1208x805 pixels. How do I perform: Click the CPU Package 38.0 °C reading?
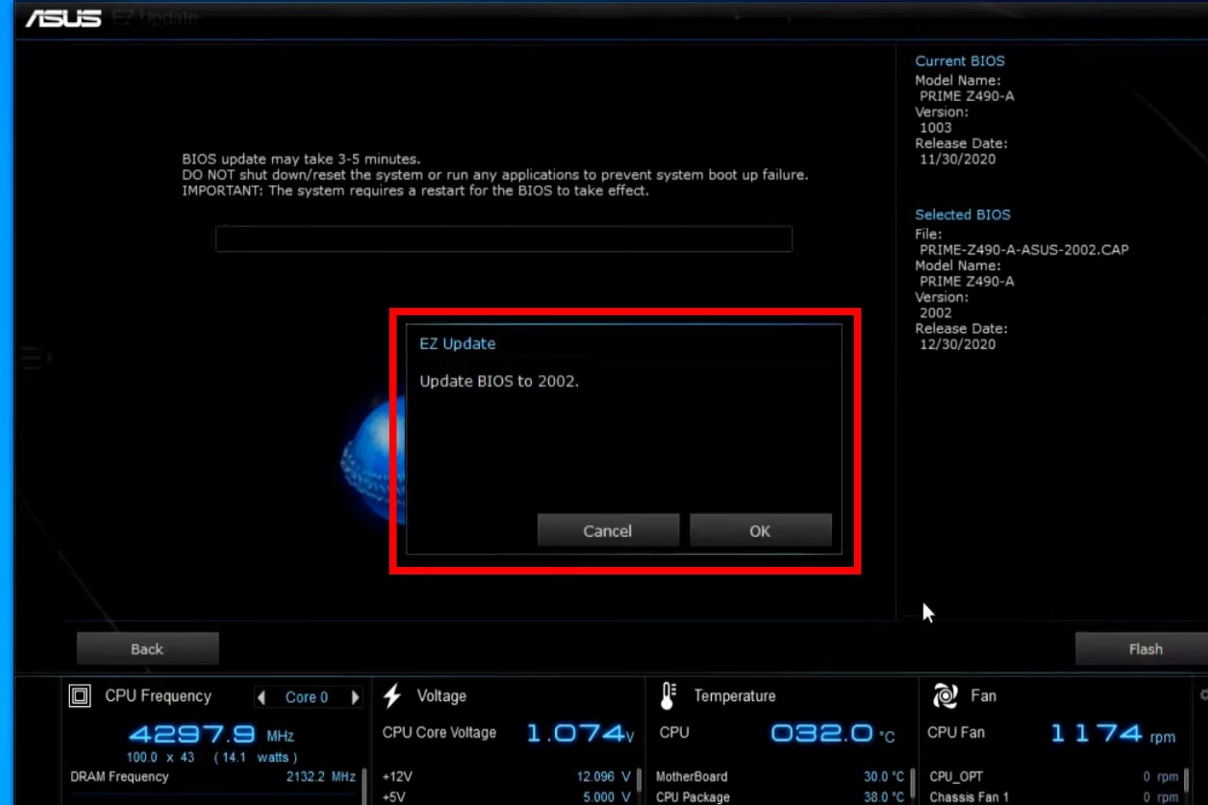point(884,797)
